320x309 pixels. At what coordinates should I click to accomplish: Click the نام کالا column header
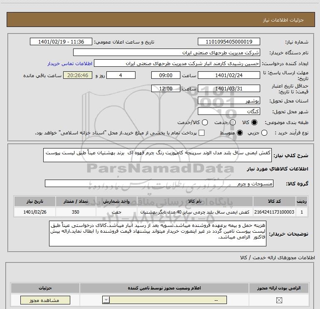click(195, 201)
